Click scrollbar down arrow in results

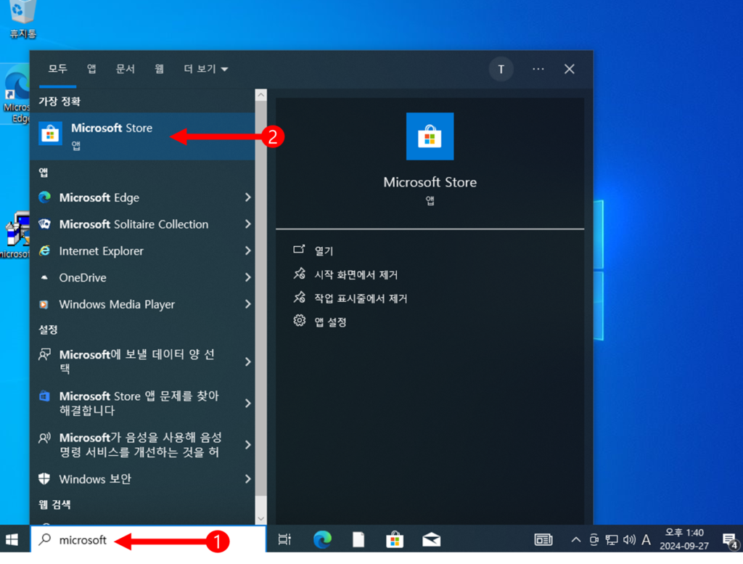[x=260, y=518]
